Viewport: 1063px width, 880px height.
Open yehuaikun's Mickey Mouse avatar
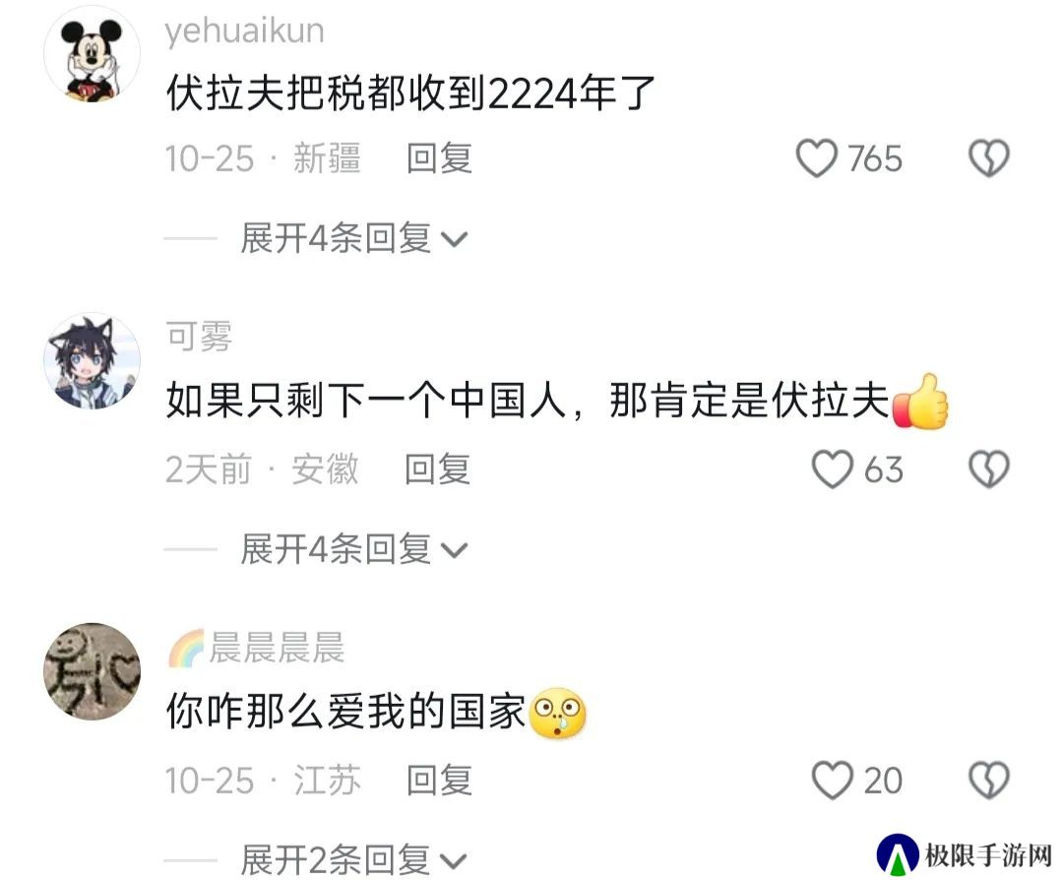[x=93, y=53]
